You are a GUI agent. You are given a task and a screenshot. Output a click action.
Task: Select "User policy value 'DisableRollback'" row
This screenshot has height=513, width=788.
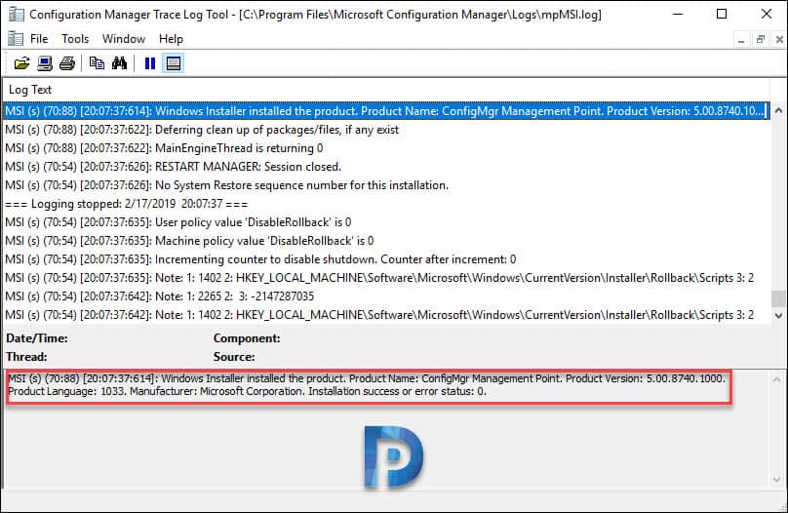(387, 222)
